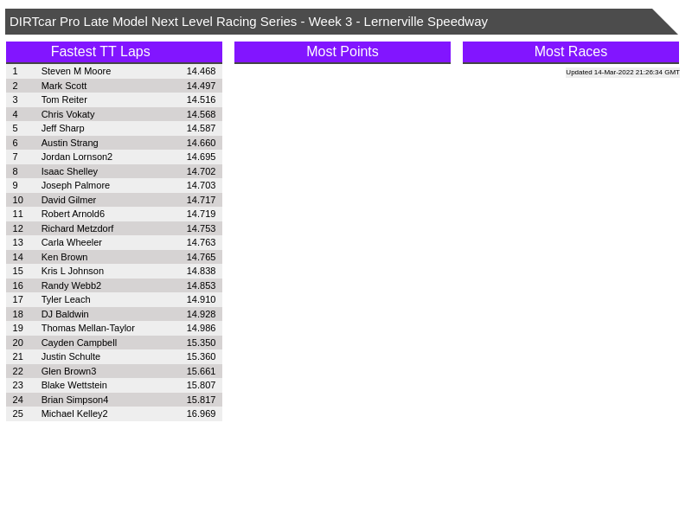Click Michael Kelley2 in last row
Viewport: 692px width, 519px height.
pos(74,413)
